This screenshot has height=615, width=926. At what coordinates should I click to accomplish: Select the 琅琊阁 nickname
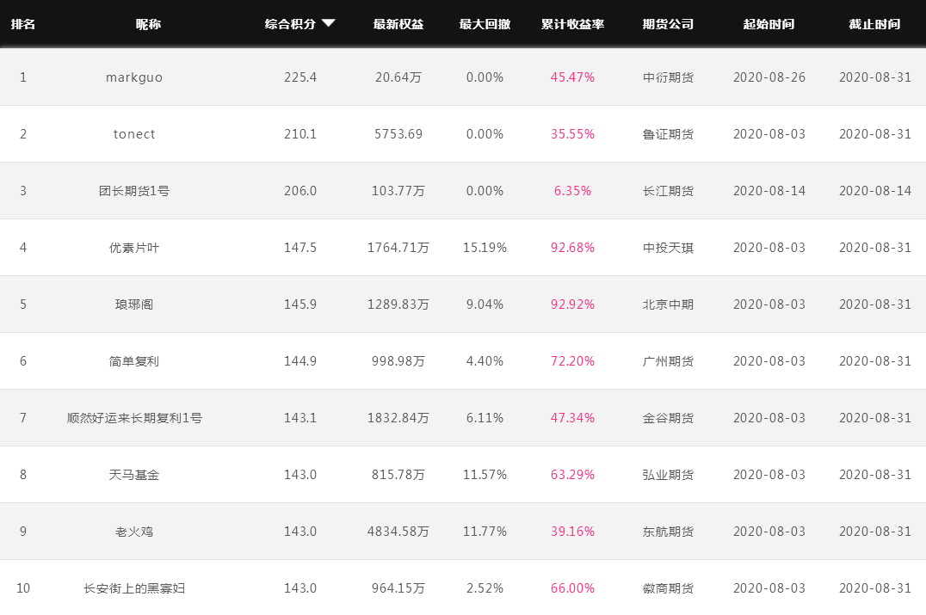click(x=134, y=304)
